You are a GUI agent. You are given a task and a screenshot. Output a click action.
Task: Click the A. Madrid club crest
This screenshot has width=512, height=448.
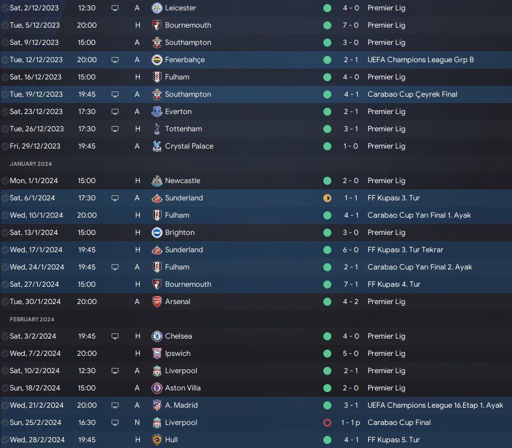pos(157,405)
